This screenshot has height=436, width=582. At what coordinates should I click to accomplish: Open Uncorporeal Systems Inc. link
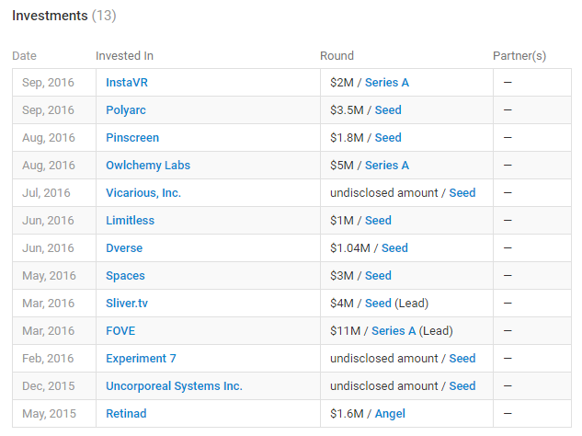pyautogui.click(x=174, y=386)
